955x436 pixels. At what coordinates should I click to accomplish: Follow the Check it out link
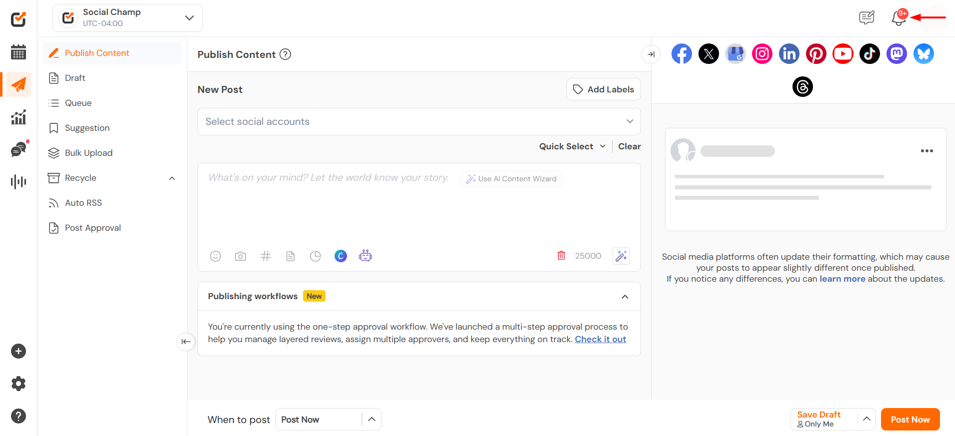[600, 339]
